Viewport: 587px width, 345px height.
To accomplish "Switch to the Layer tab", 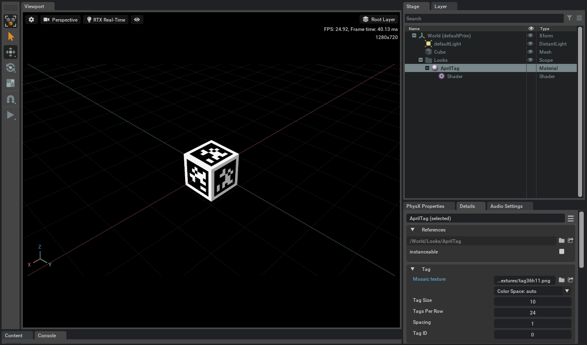I will 441,7.
